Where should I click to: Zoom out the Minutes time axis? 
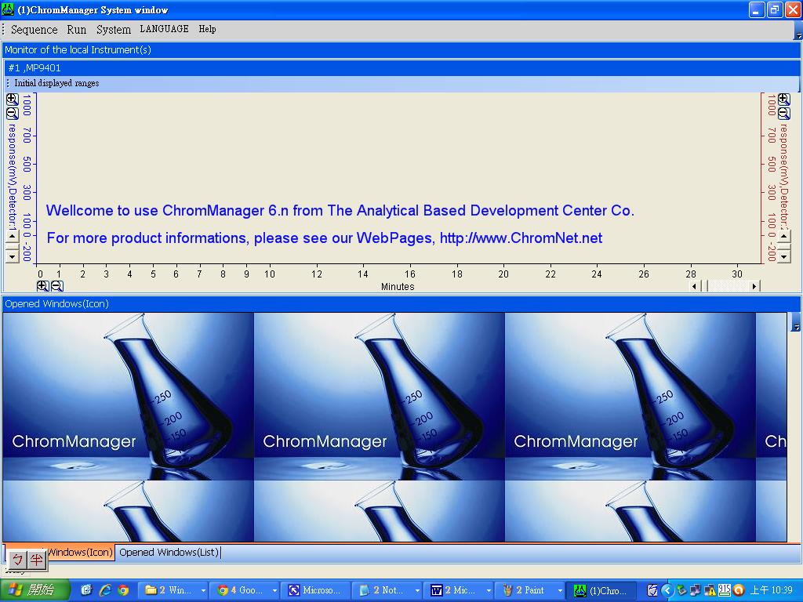[x=56, y=286]
